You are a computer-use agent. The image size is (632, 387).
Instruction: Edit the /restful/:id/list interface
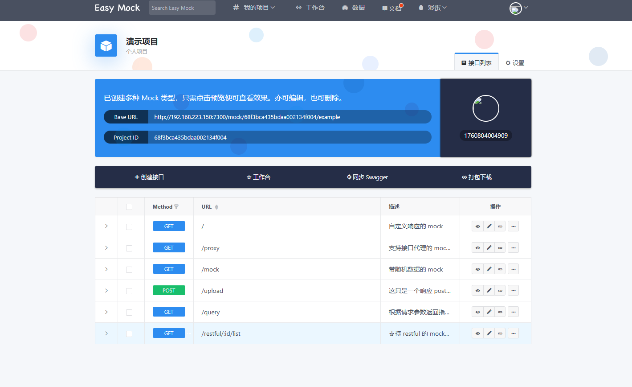pyautogui.click(x=489, y=333)
